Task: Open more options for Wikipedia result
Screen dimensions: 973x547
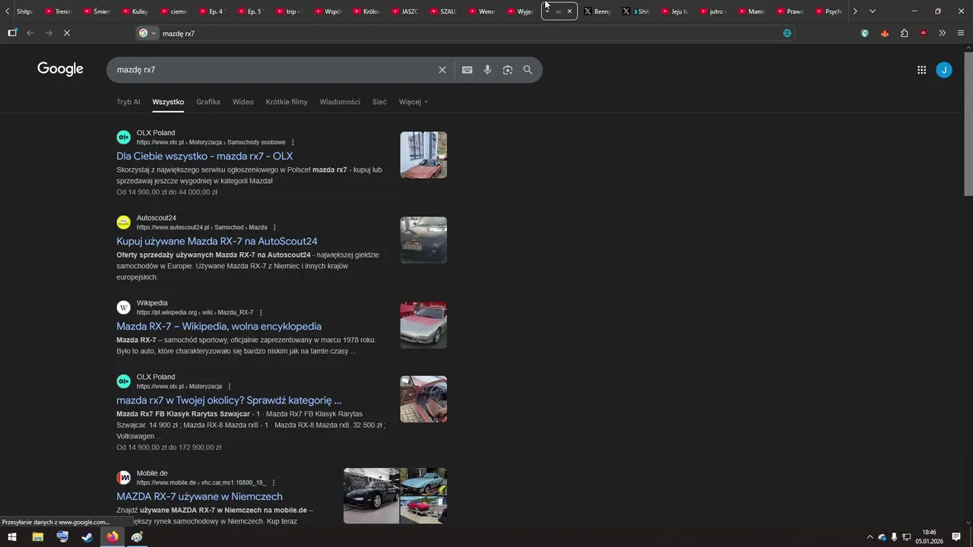Action: click(261, 312)
